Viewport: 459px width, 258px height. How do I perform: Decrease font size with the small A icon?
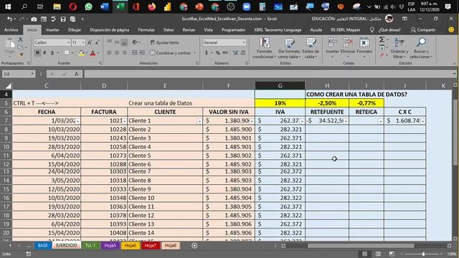(x=98, y=43)
